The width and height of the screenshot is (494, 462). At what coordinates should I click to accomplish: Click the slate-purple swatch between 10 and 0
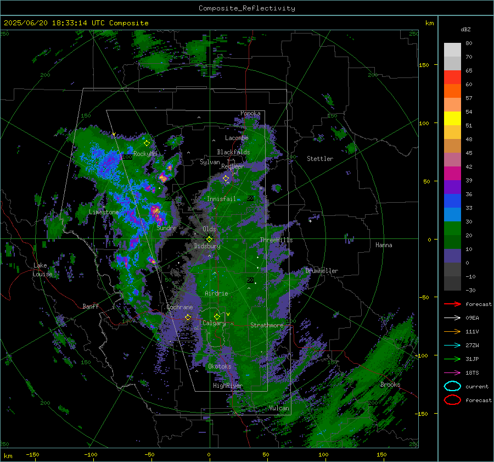(452, 256)
